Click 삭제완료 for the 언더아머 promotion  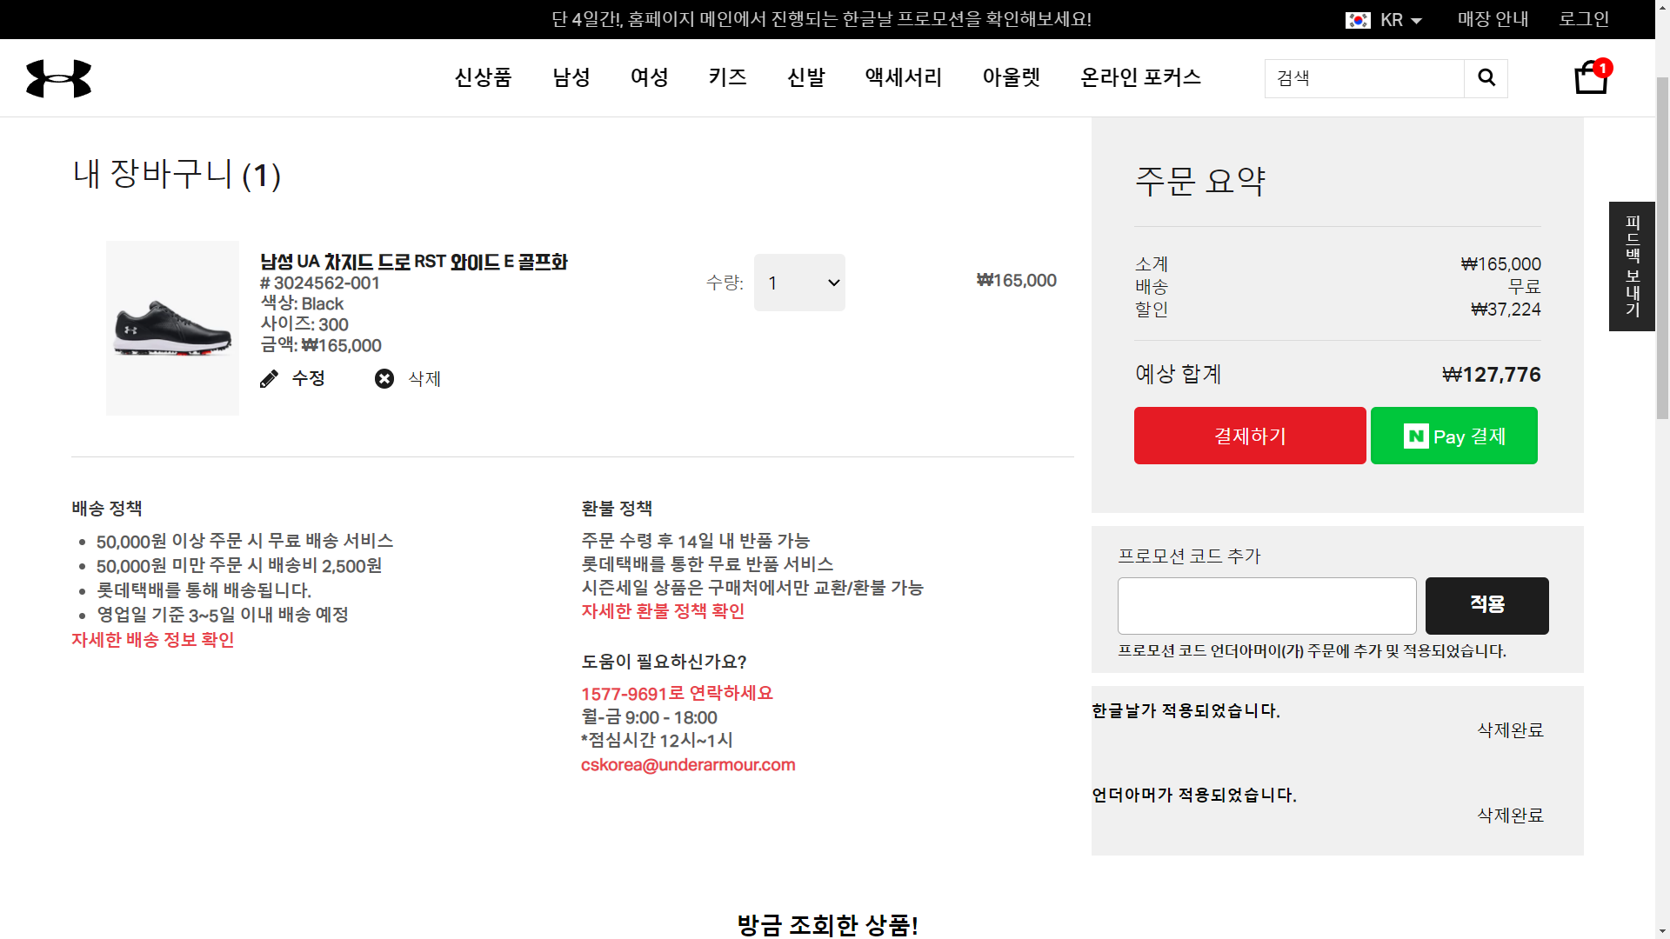pos(1510,816)
